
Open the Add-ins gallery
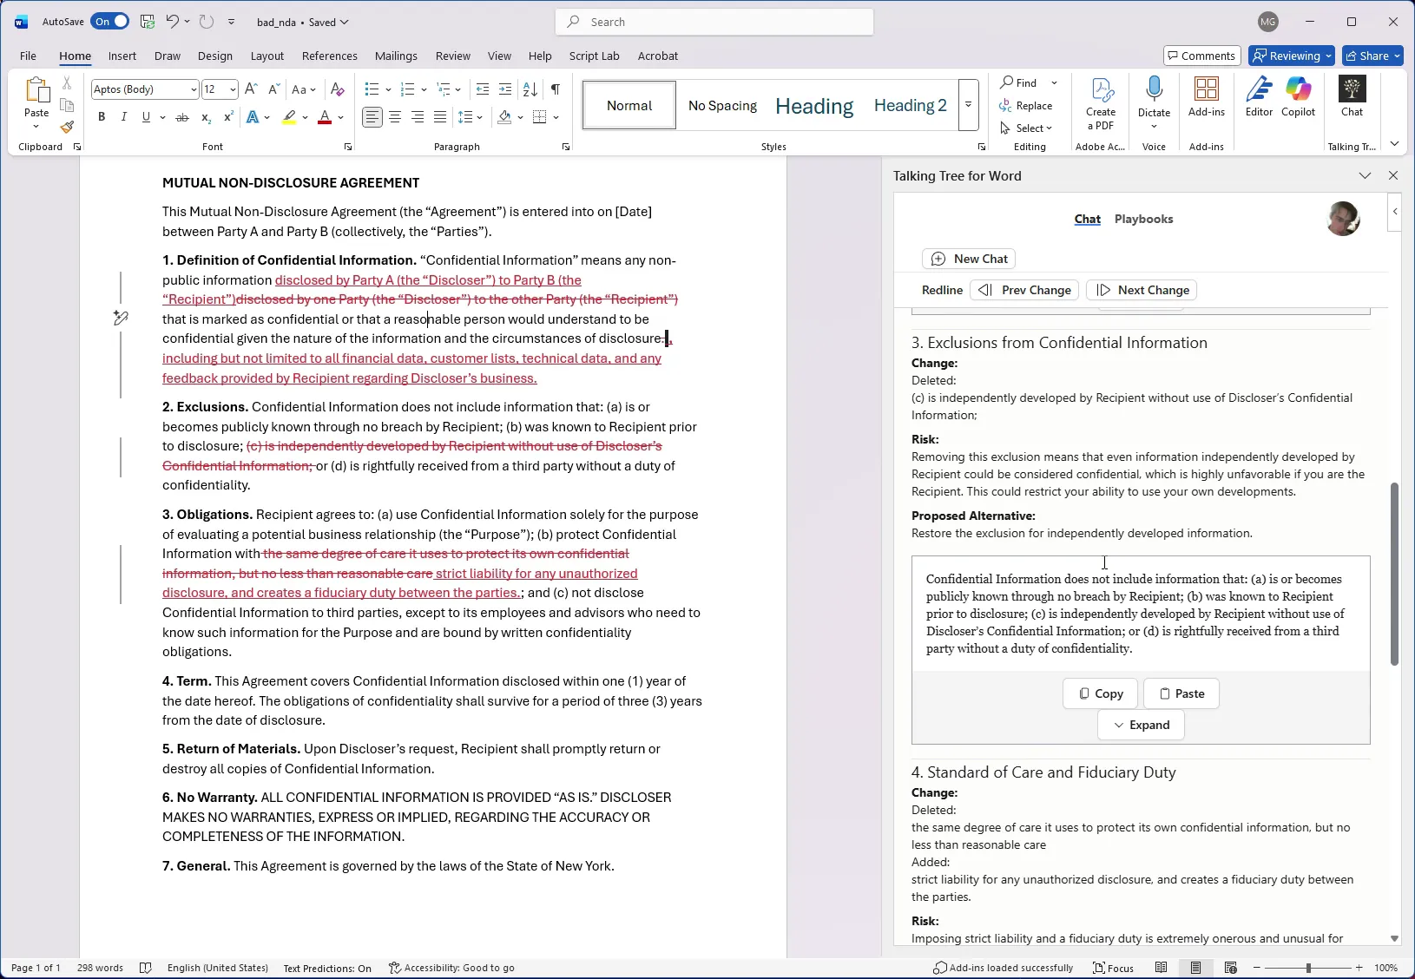click(x=1207, y=97)
